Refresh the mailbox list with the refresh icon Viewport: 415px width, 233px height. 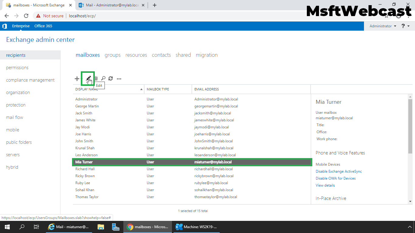pyautogui.click(x=111, y=79)
